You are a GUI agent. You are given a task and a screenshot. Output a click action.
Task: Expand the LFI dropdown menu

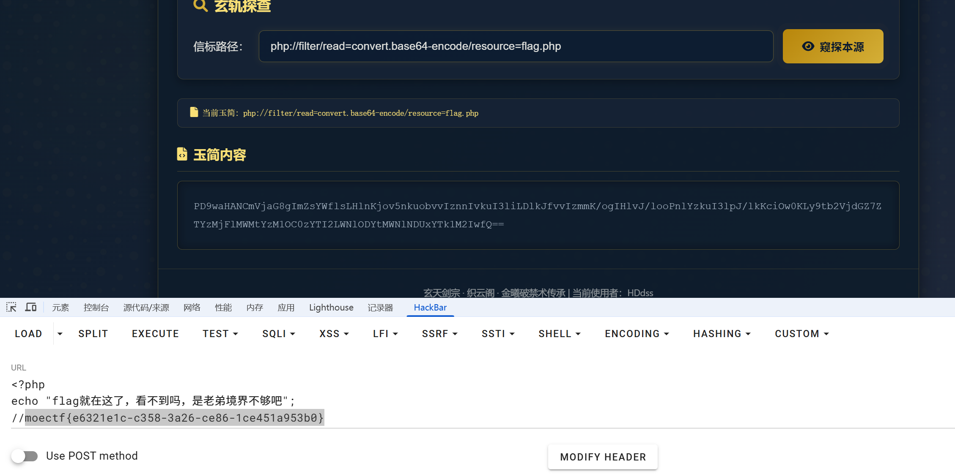[385, 334]
